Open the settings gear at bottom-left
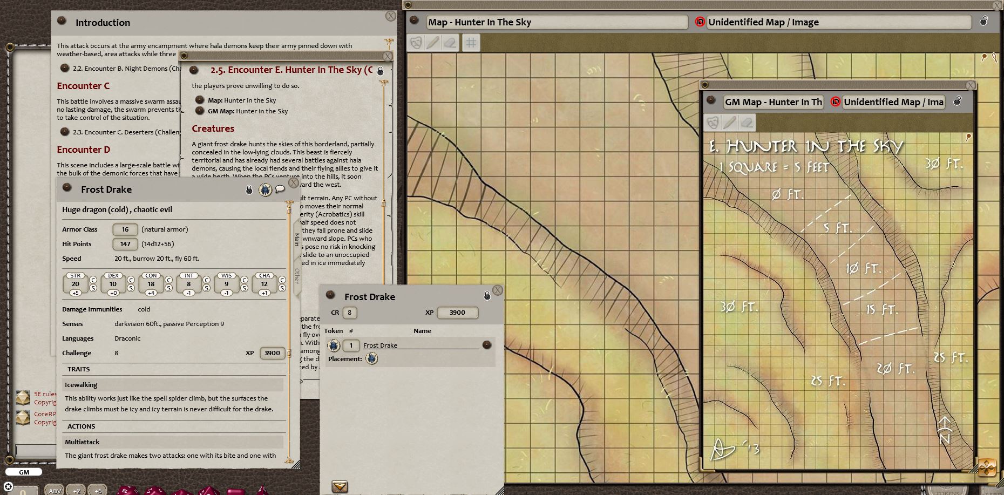Viewport: 1004px width, 495px height. point(7,486)
